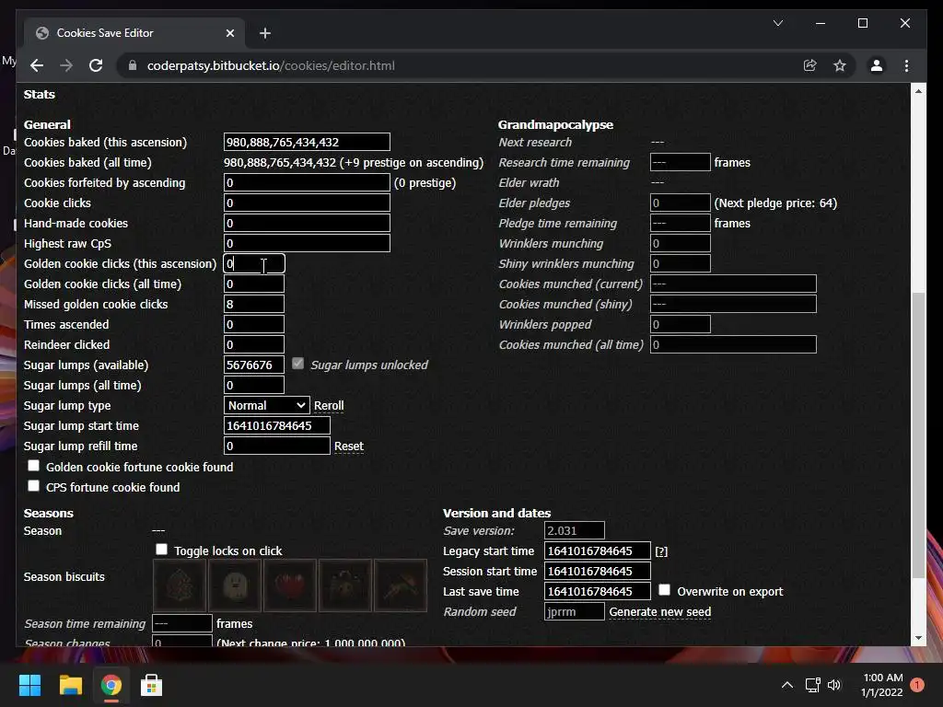The image size is (943, 707).
Task: Click Reset next to sugar lump refill time
Action: tap(349, 446)
